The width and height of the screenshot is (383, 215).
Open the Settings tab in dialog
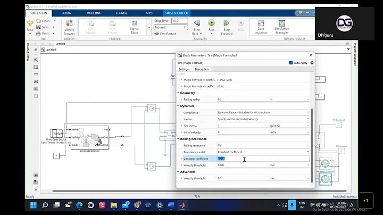pos(184,69)
